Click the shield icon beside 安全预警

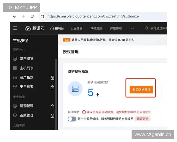15,87
